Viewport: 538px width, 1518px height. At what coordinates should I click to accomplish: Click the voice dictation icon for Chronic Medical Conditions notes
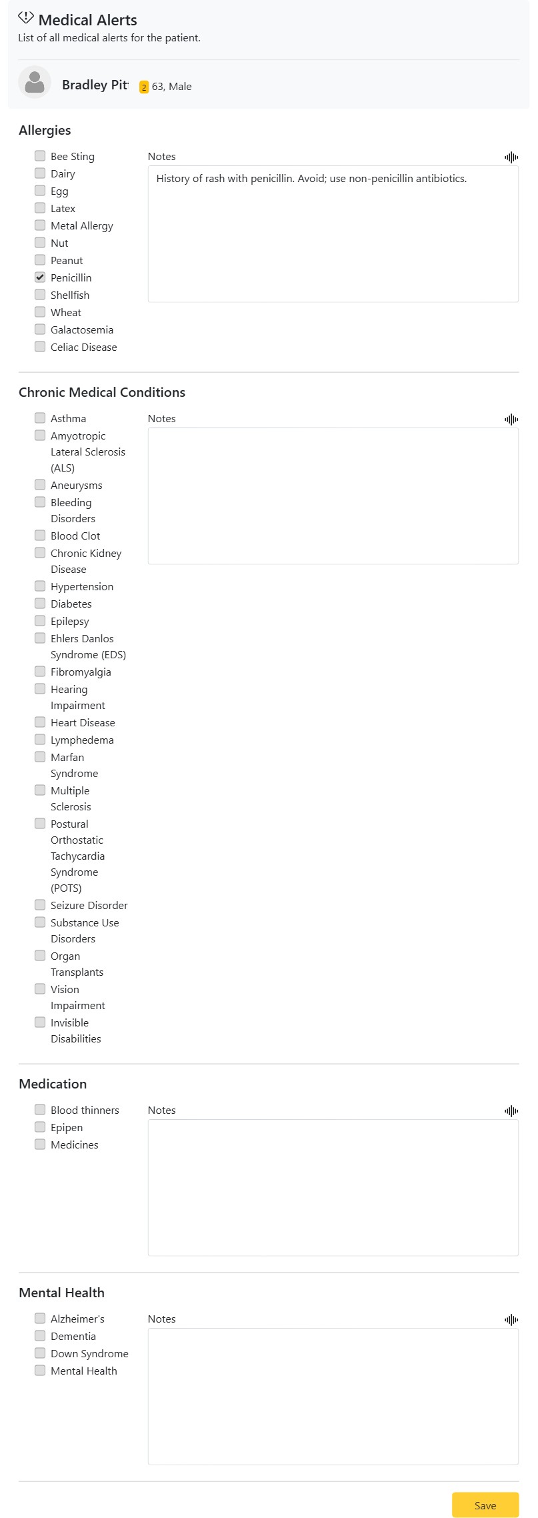click(x=511, y=420)
